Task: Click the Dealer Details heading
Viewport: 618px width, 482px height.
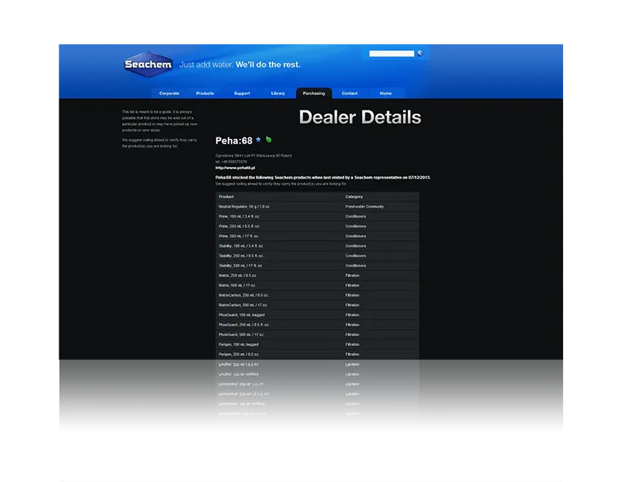Action: pos(360,117)
